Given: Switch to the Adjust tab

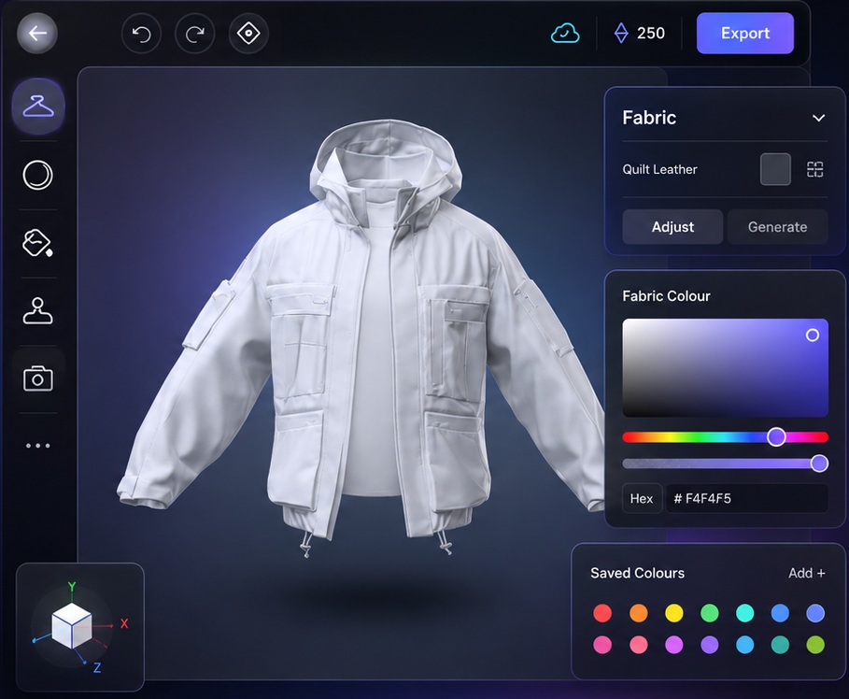Looking at the screenshot, I should click(672, 226).
